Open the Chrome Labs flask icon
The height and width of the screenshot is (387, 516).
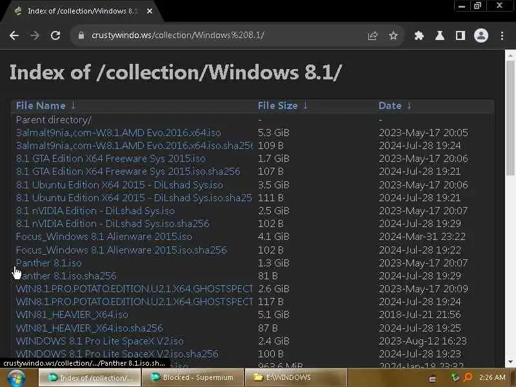tap(440, 35)
